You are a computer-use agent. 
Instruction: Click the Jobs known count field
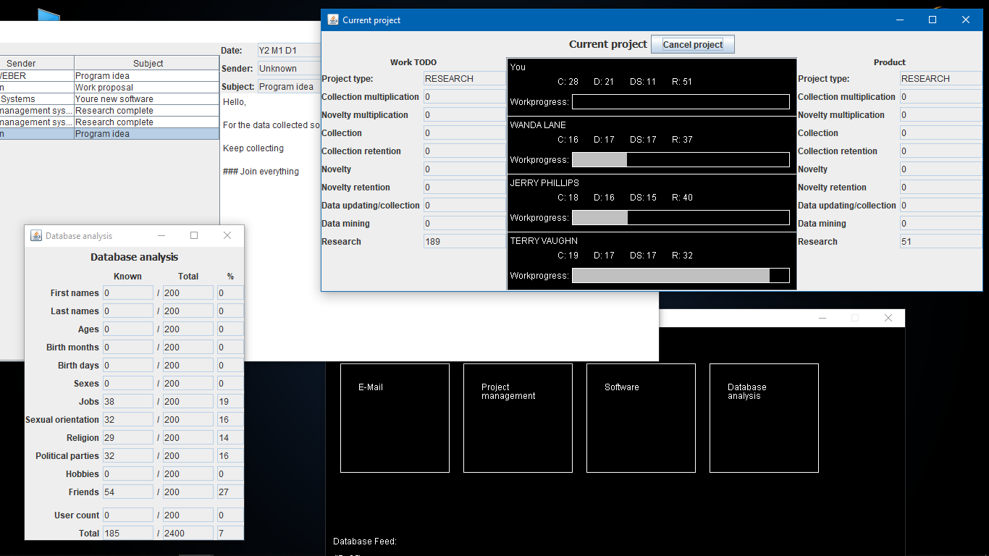128,402
